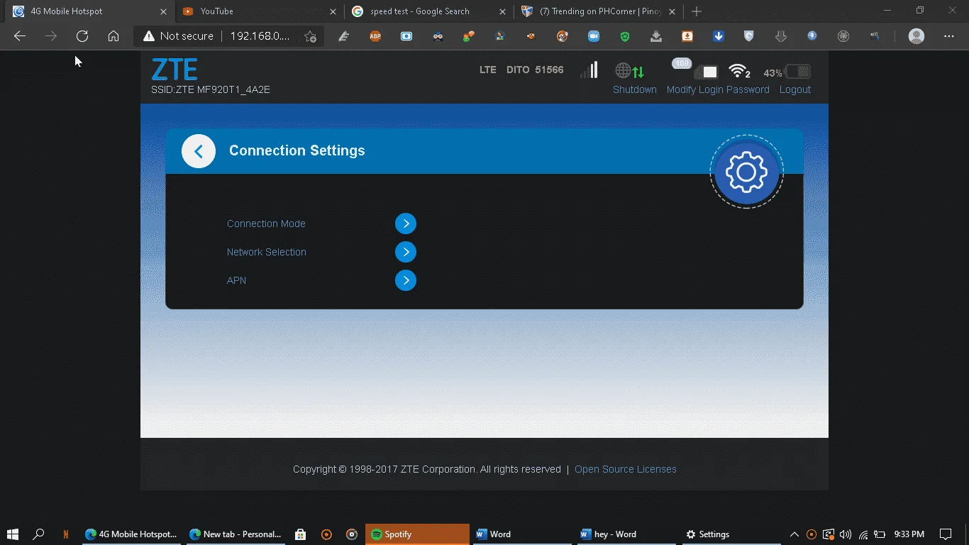Open Spotify from the taskbar

(x=417, y=534)
